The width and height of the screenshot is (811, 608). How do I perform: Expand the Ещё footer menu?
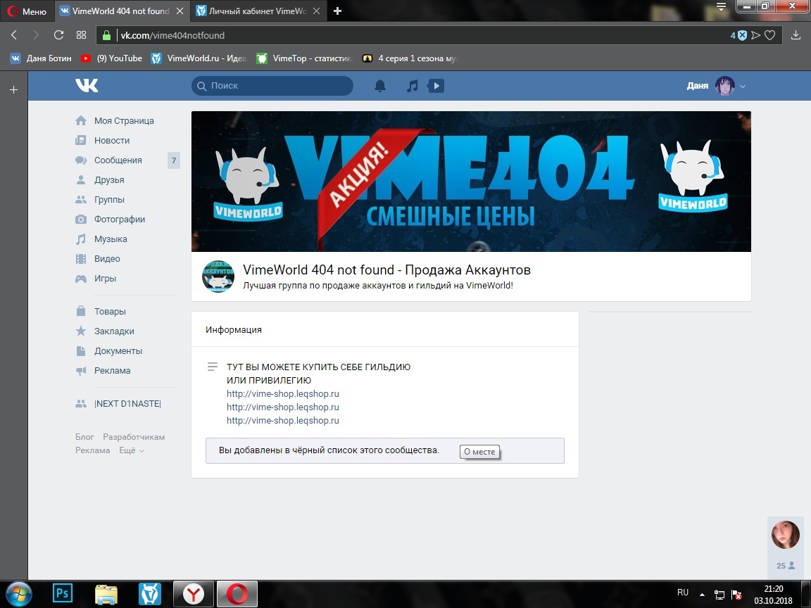(132, 450)
